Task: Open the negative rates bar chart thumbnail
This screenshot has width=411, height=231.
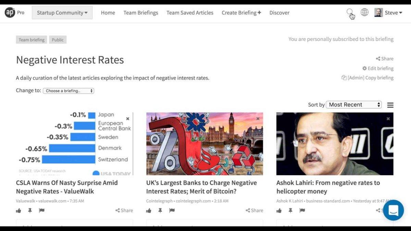Action: tap(74, 144)
